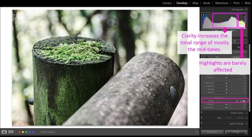The height and width of the screenshot is (137, 252).
Task: Expand the Tone Curve panel
Action: click(x=246, y=113)
